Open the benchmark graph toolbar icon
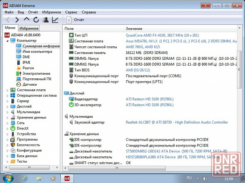Image resolution: width=245 pixels, height=183 pixels. pyautogui.click(x=55, y=20)
